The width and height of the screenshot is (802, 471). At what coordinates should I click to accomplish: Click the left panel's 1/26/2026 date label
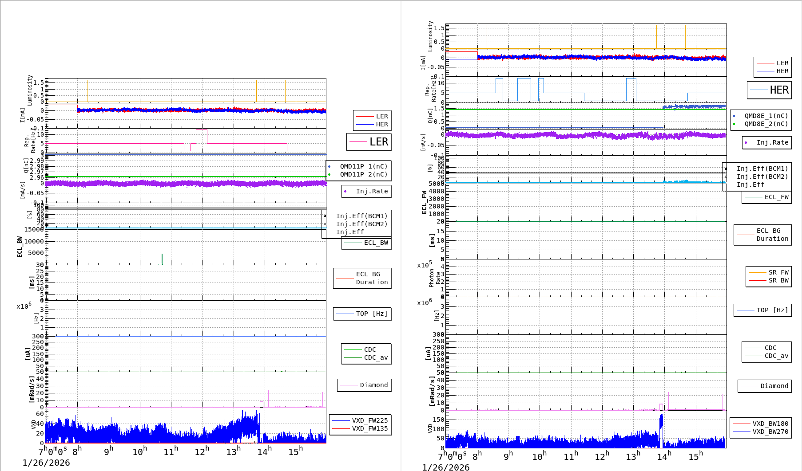[x=46, y=463]
